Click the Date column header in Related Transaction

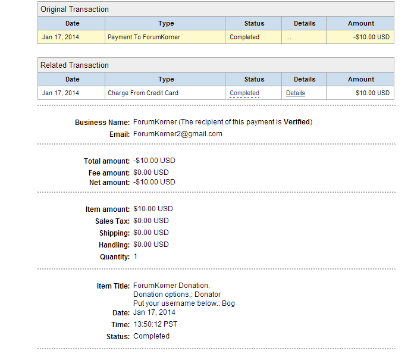coord(73,79)
